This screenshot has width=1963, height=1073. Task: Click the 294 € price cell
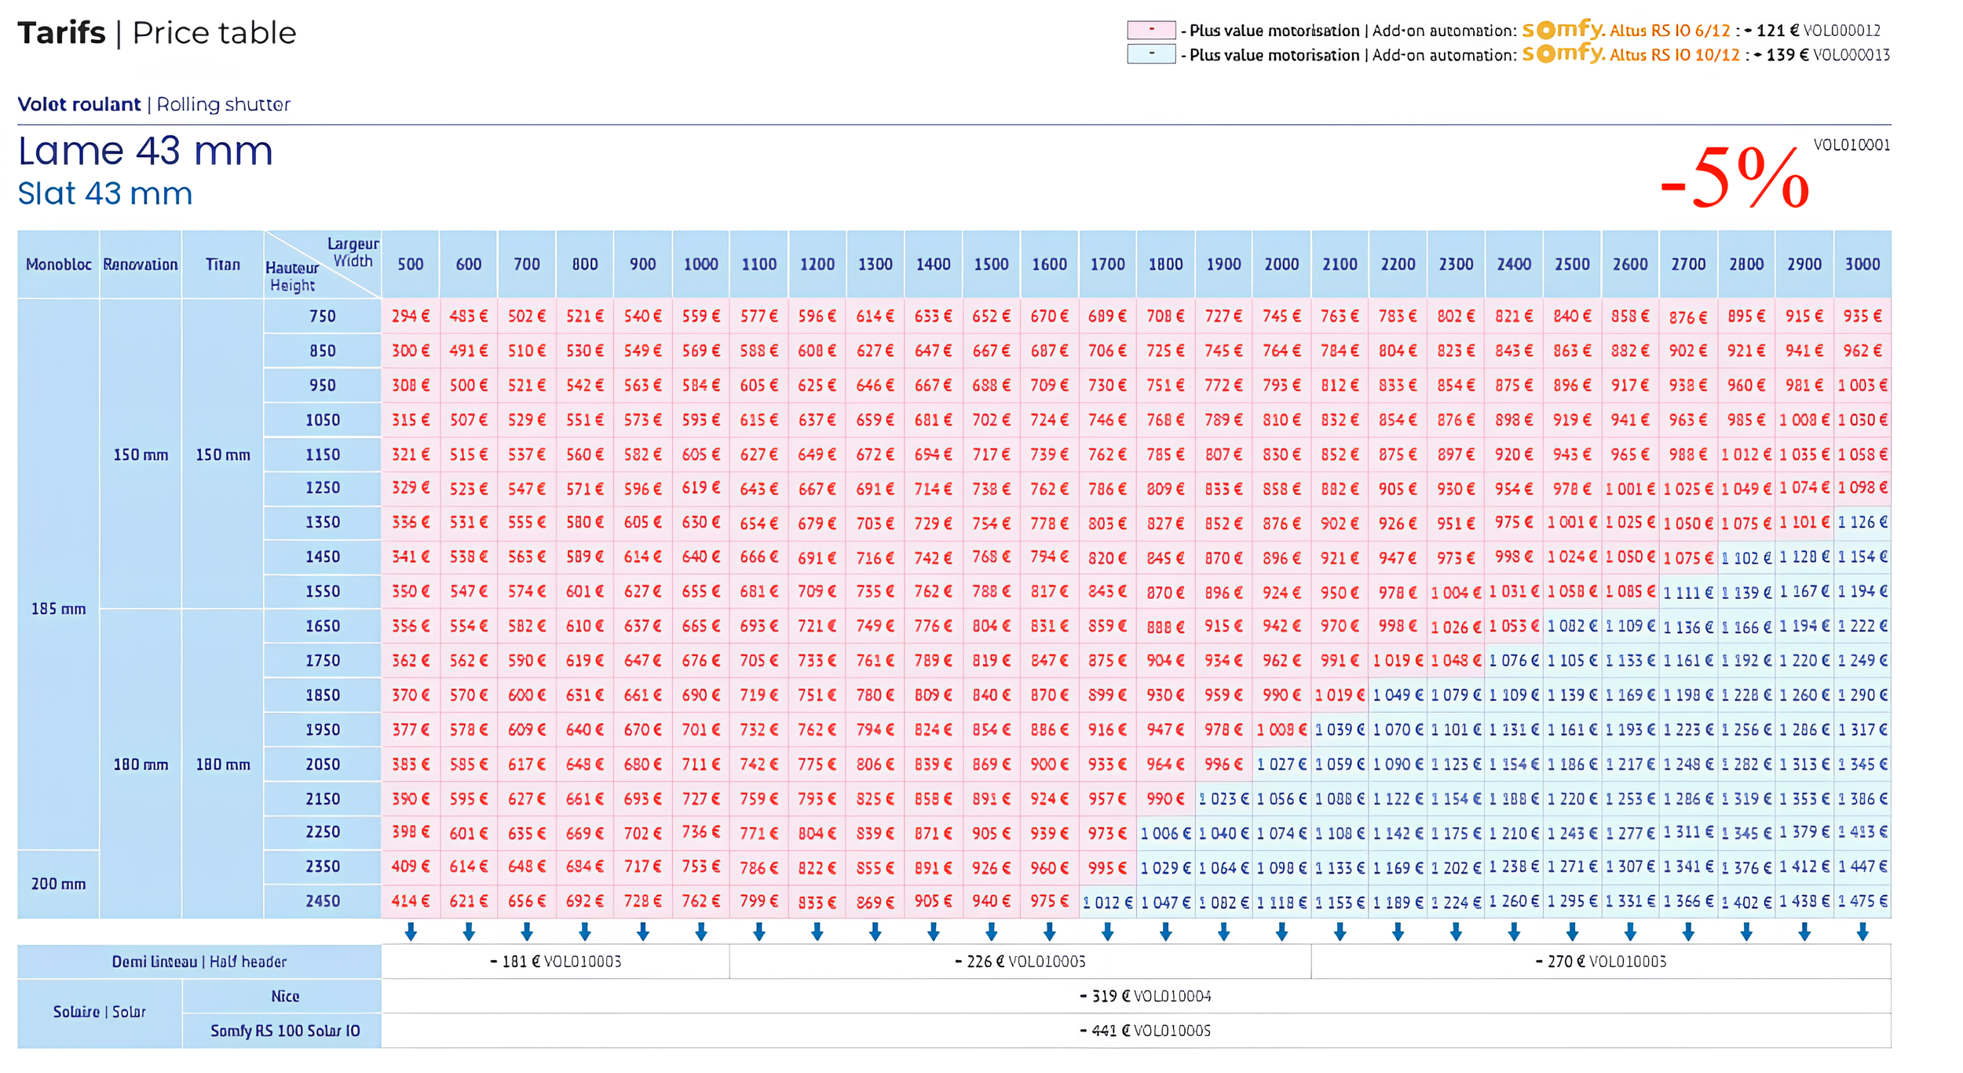tap(411, 316)
